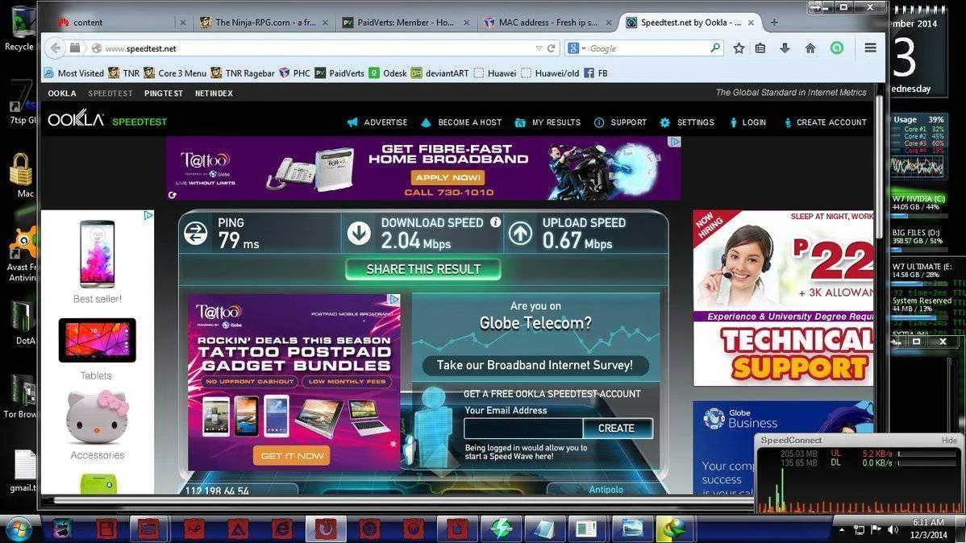
Task: Close the top Tattoo broadband banner ad via AdChoices icon
Action: [675, 142]
